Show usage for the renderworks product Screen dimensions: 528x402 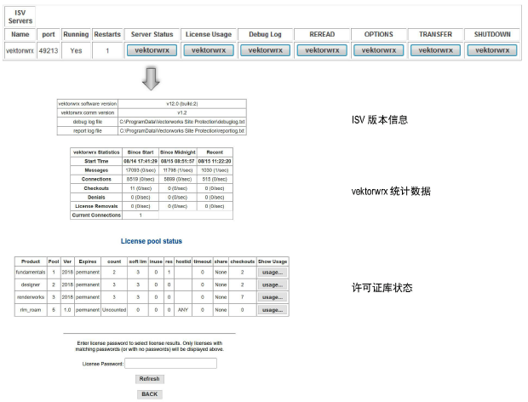pyautogui.click(x=272, y=297)
